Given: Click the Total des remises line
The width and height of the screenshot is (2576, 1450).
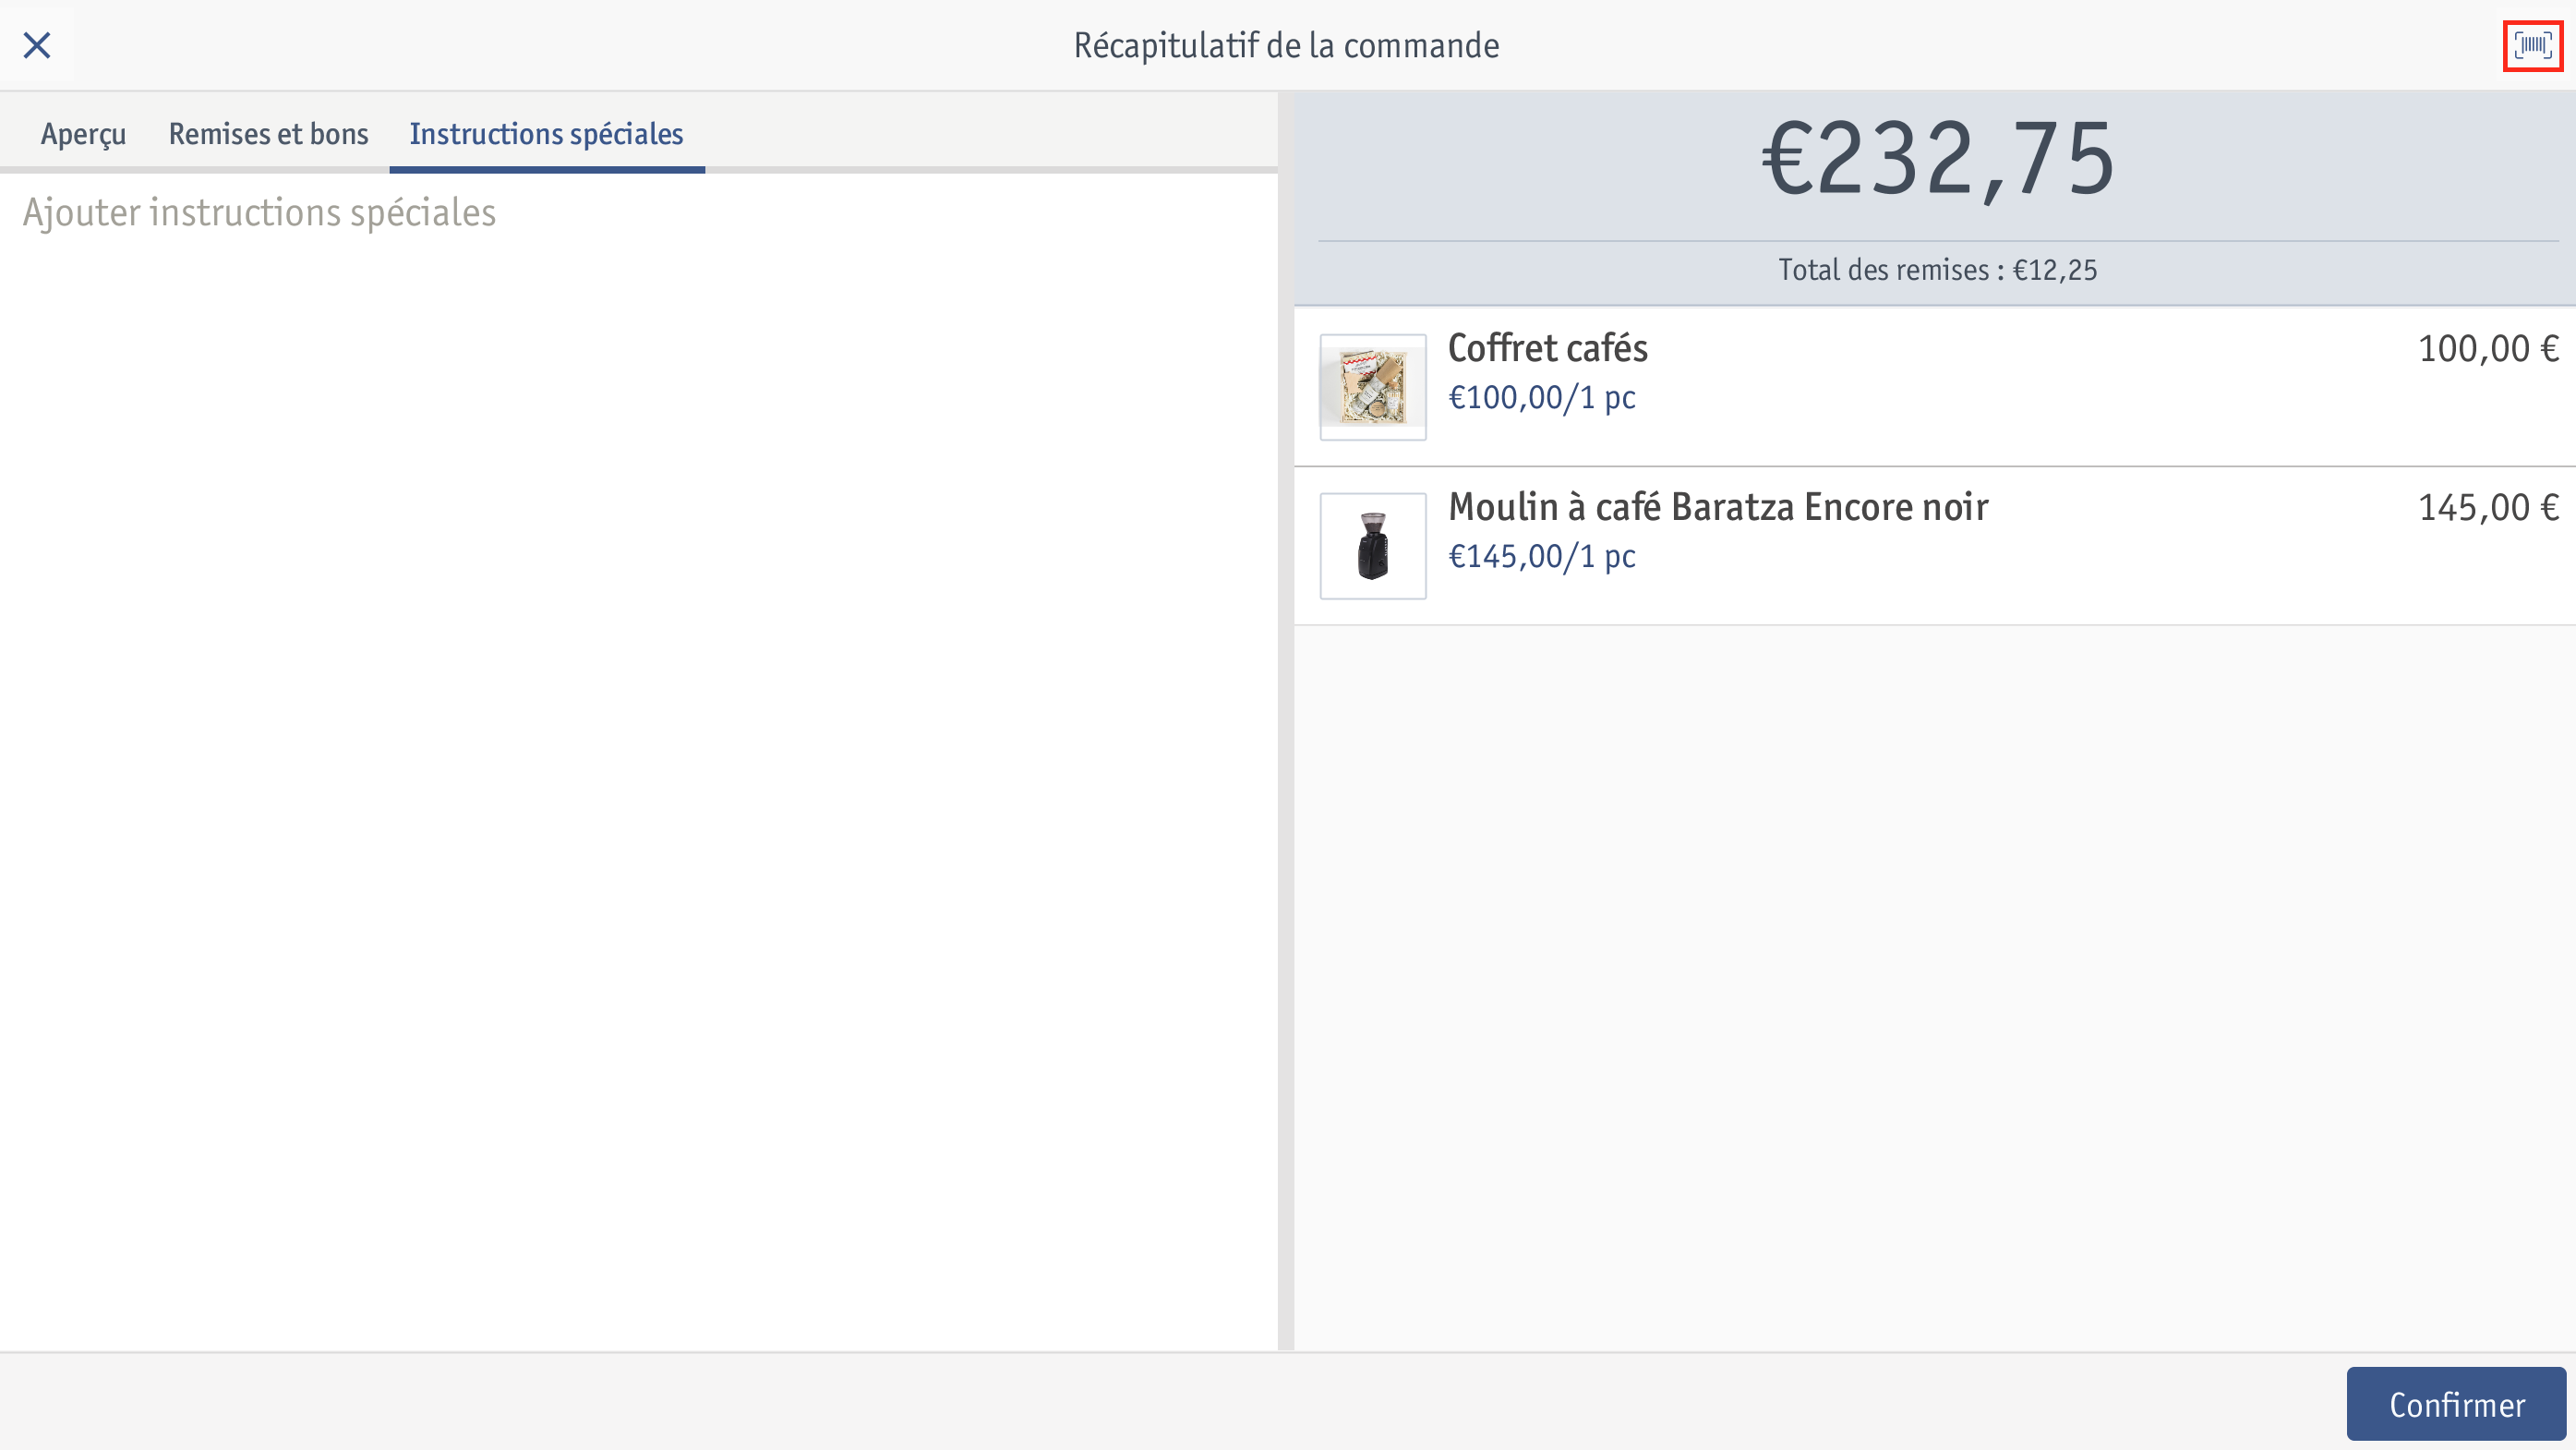Looking at the screenshot, I should click(x=1937, y=270).
